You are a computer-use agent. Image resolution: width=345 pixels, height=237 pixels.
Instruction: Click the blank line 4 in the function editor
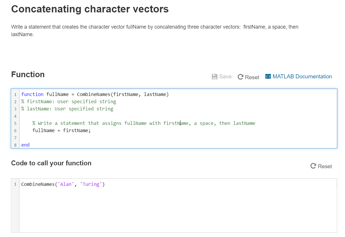pyautogui.click(x=178, y=116)
